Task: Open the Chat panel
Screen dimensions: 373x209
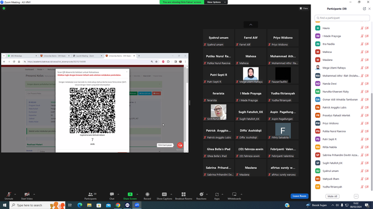Action: pos(112,196)
